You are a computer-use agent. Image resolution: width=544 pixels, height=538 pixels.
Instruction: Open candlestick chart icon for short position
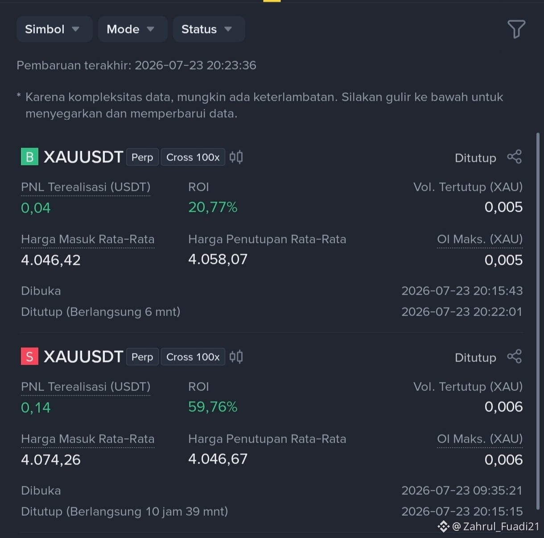coord(236,357)
